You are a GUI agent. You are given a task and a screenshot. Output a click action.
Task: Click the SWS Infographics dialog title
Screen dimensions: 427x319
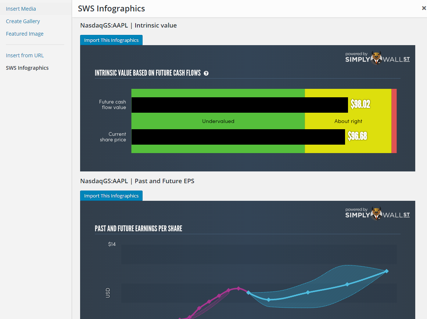[111, 9]
